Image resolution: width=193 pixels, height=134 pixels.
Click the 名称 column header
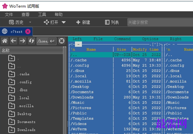pyautogui.click(x=32, y=50)
